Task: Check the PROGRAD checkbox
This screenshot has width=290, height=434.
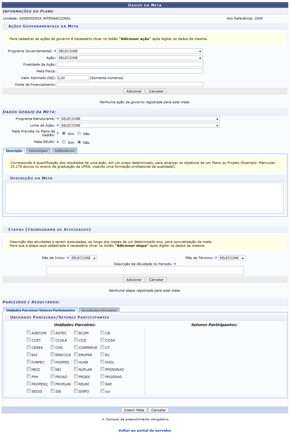Action: click(102, 376)
